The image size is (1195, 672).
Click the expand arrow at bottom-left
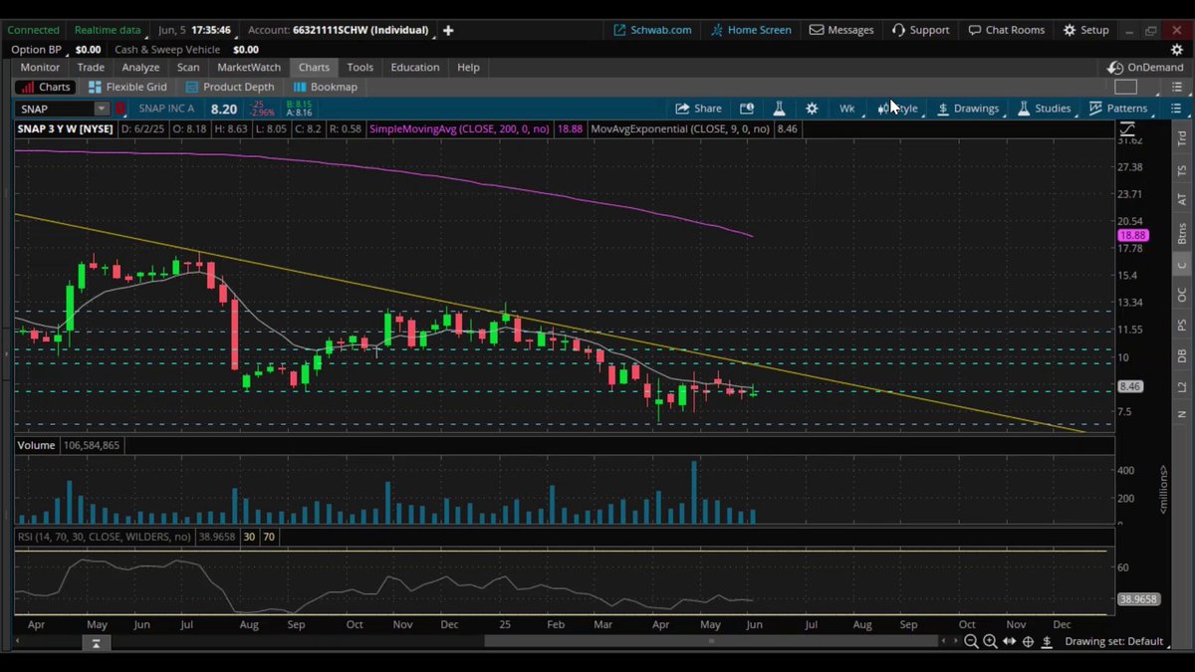96,644
